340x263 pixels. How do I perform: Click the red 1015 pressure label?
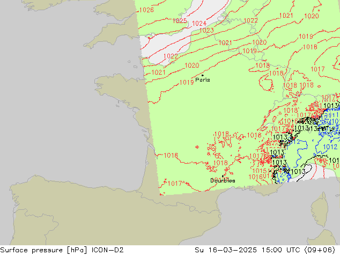click(x=260, y=171)
